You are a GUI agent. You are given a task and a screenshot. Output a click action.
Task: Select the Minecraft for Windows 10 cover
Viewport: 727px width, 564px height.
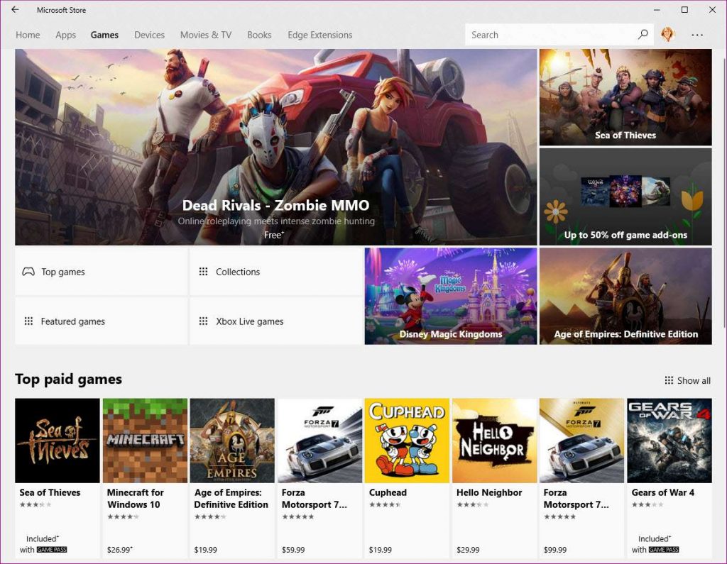coord(145,441)
